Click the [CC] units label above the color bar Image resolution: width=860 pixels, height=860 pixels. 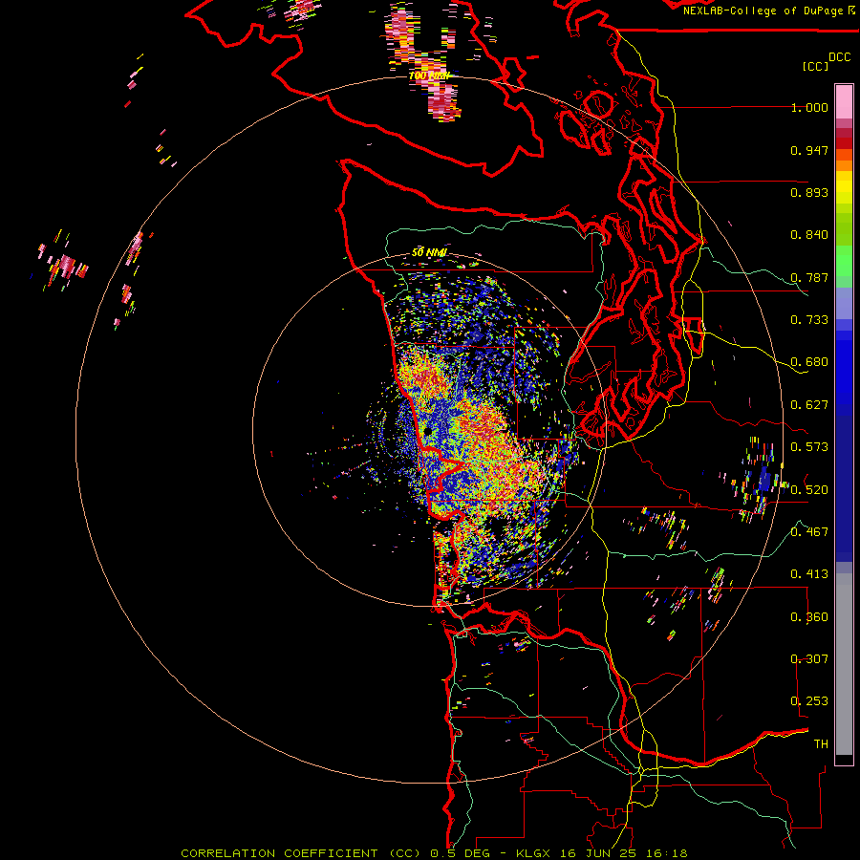[x=815, y=66]
